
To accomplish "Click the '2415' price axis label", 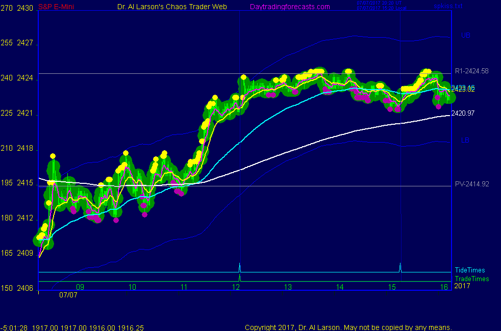I will [x=25, y=183].
